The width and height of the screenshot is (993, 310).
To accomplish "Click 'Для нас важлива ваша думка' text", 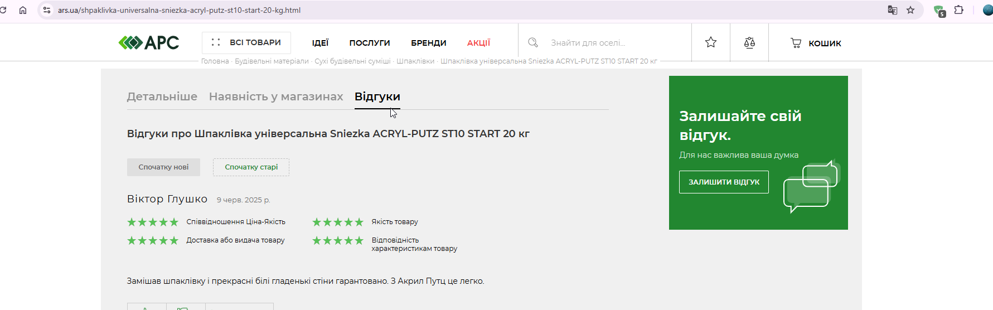I will click(x=739, y=155).
